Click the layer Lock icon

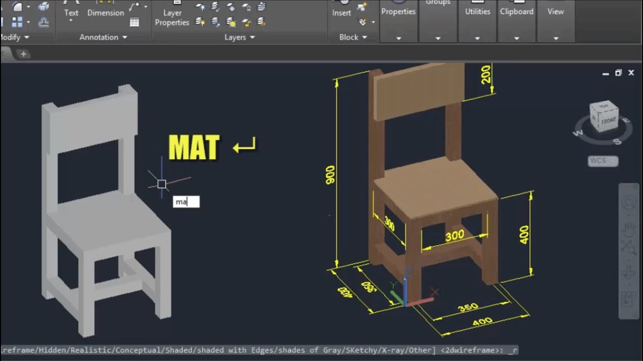pos(246,7)
